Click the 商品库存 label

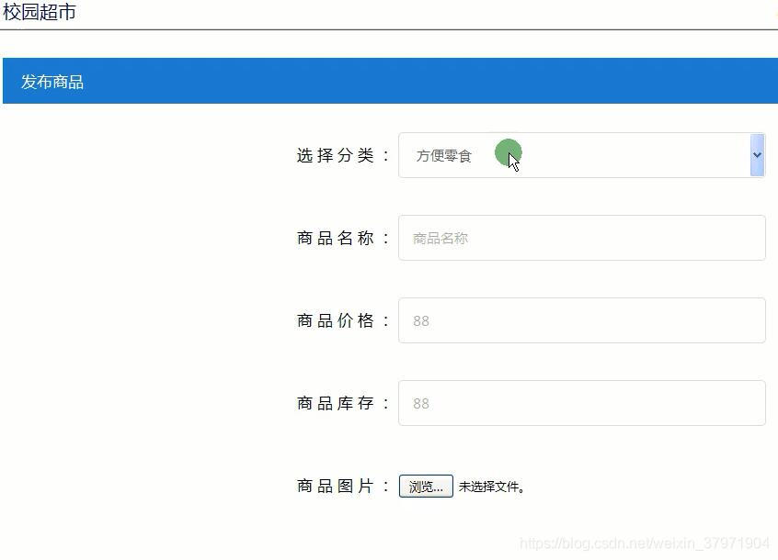pyautogui.click(x=343, y=404)
